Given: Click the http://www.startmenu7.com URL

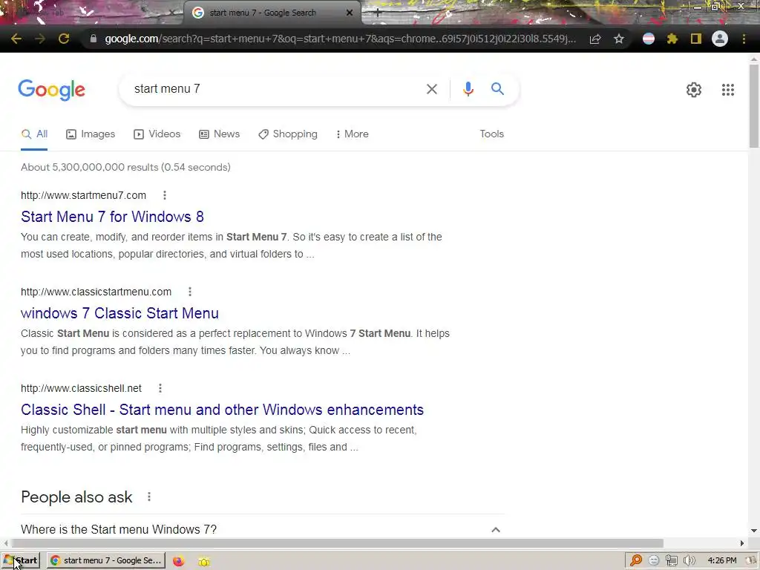Looking at the screenshot, I should click(x=83, y=195).
